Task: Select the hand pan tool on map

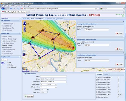Action: [x=24, y=52]
